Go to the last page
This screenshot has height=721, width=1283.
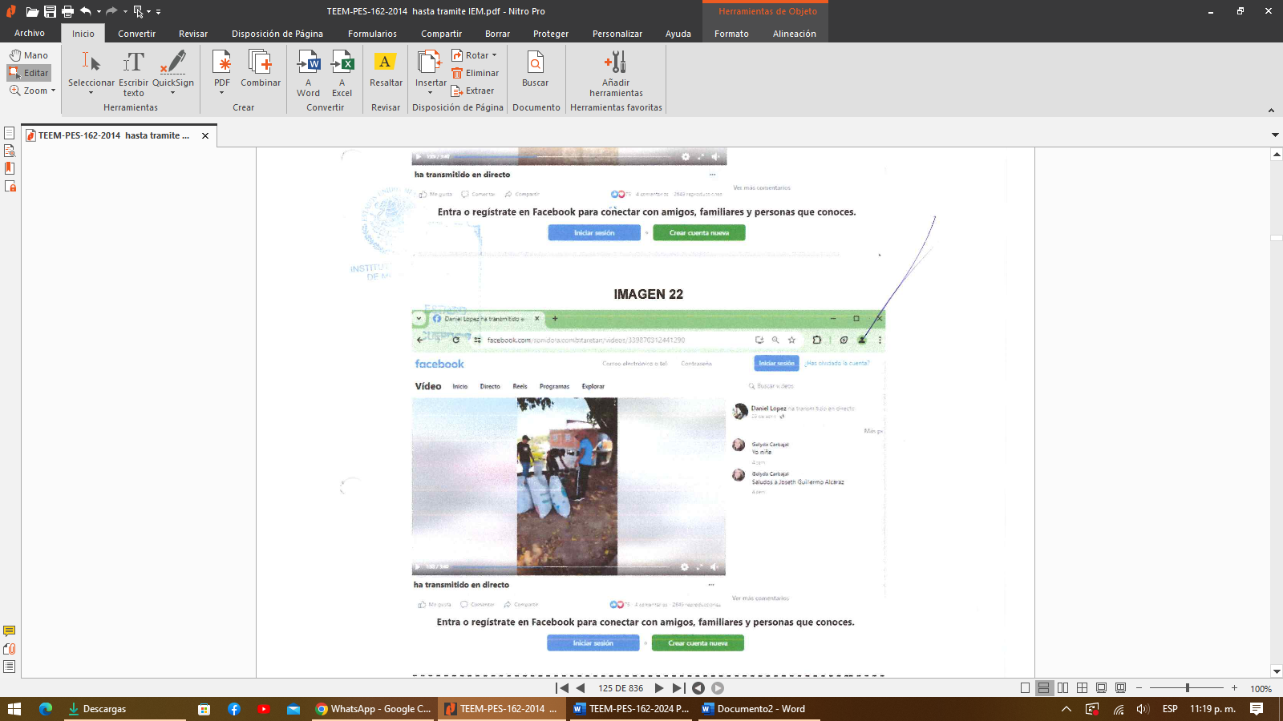click(678, 688)
